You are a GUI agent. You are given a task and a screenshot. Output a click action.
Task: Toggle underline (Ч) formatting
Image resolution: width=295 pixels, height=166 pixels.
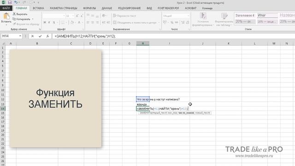point(54,23)
